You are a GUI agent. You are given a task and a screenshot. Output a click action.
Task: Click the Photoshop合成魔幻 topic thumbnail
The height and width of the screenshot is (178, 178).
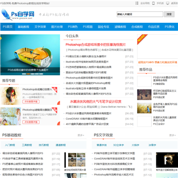pos(11,96)
